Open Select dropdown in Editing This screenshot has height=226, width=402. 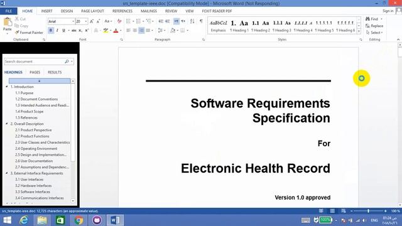tap(374, 33)
